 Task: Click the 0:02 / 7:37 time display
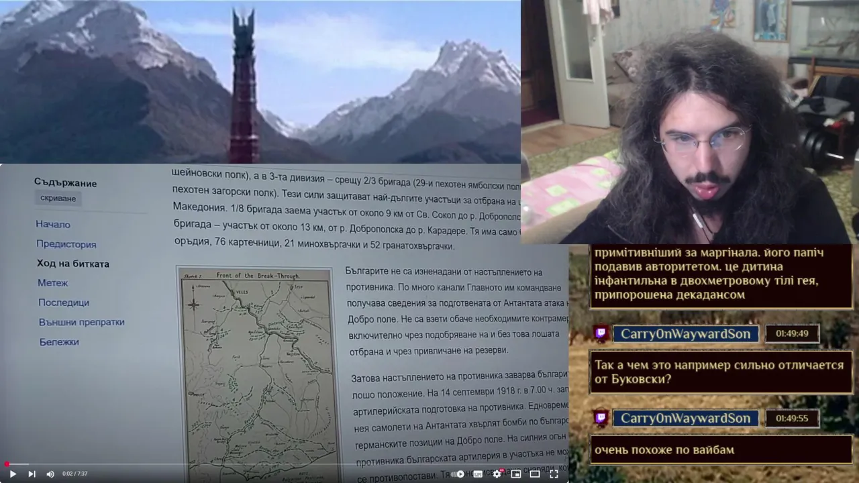coord(75,474)
